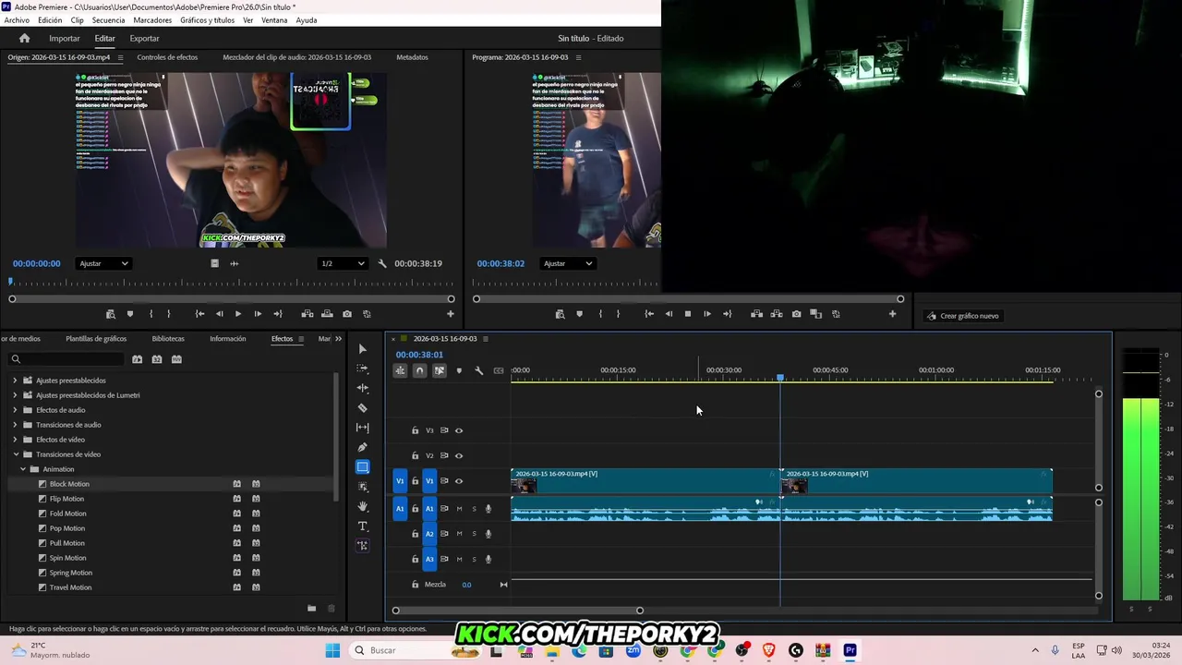Screen dimensions: 1182x665
Task: Toggle insert sequences as nests button
Action: [400, 370]
